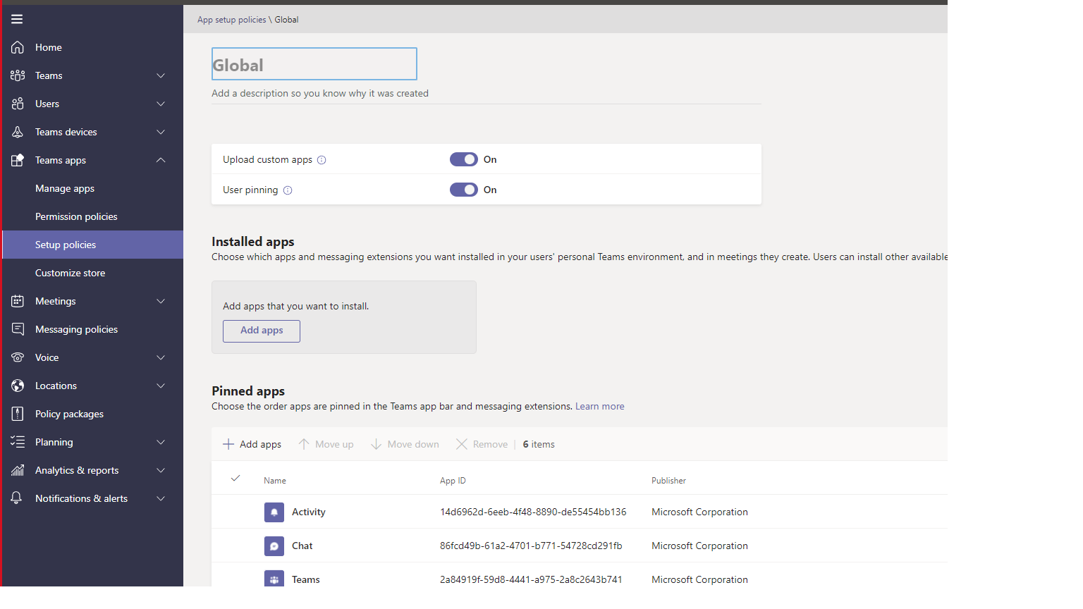Click info icon next to User pinning
1083x609 pixels.
[x=288, y=190]
